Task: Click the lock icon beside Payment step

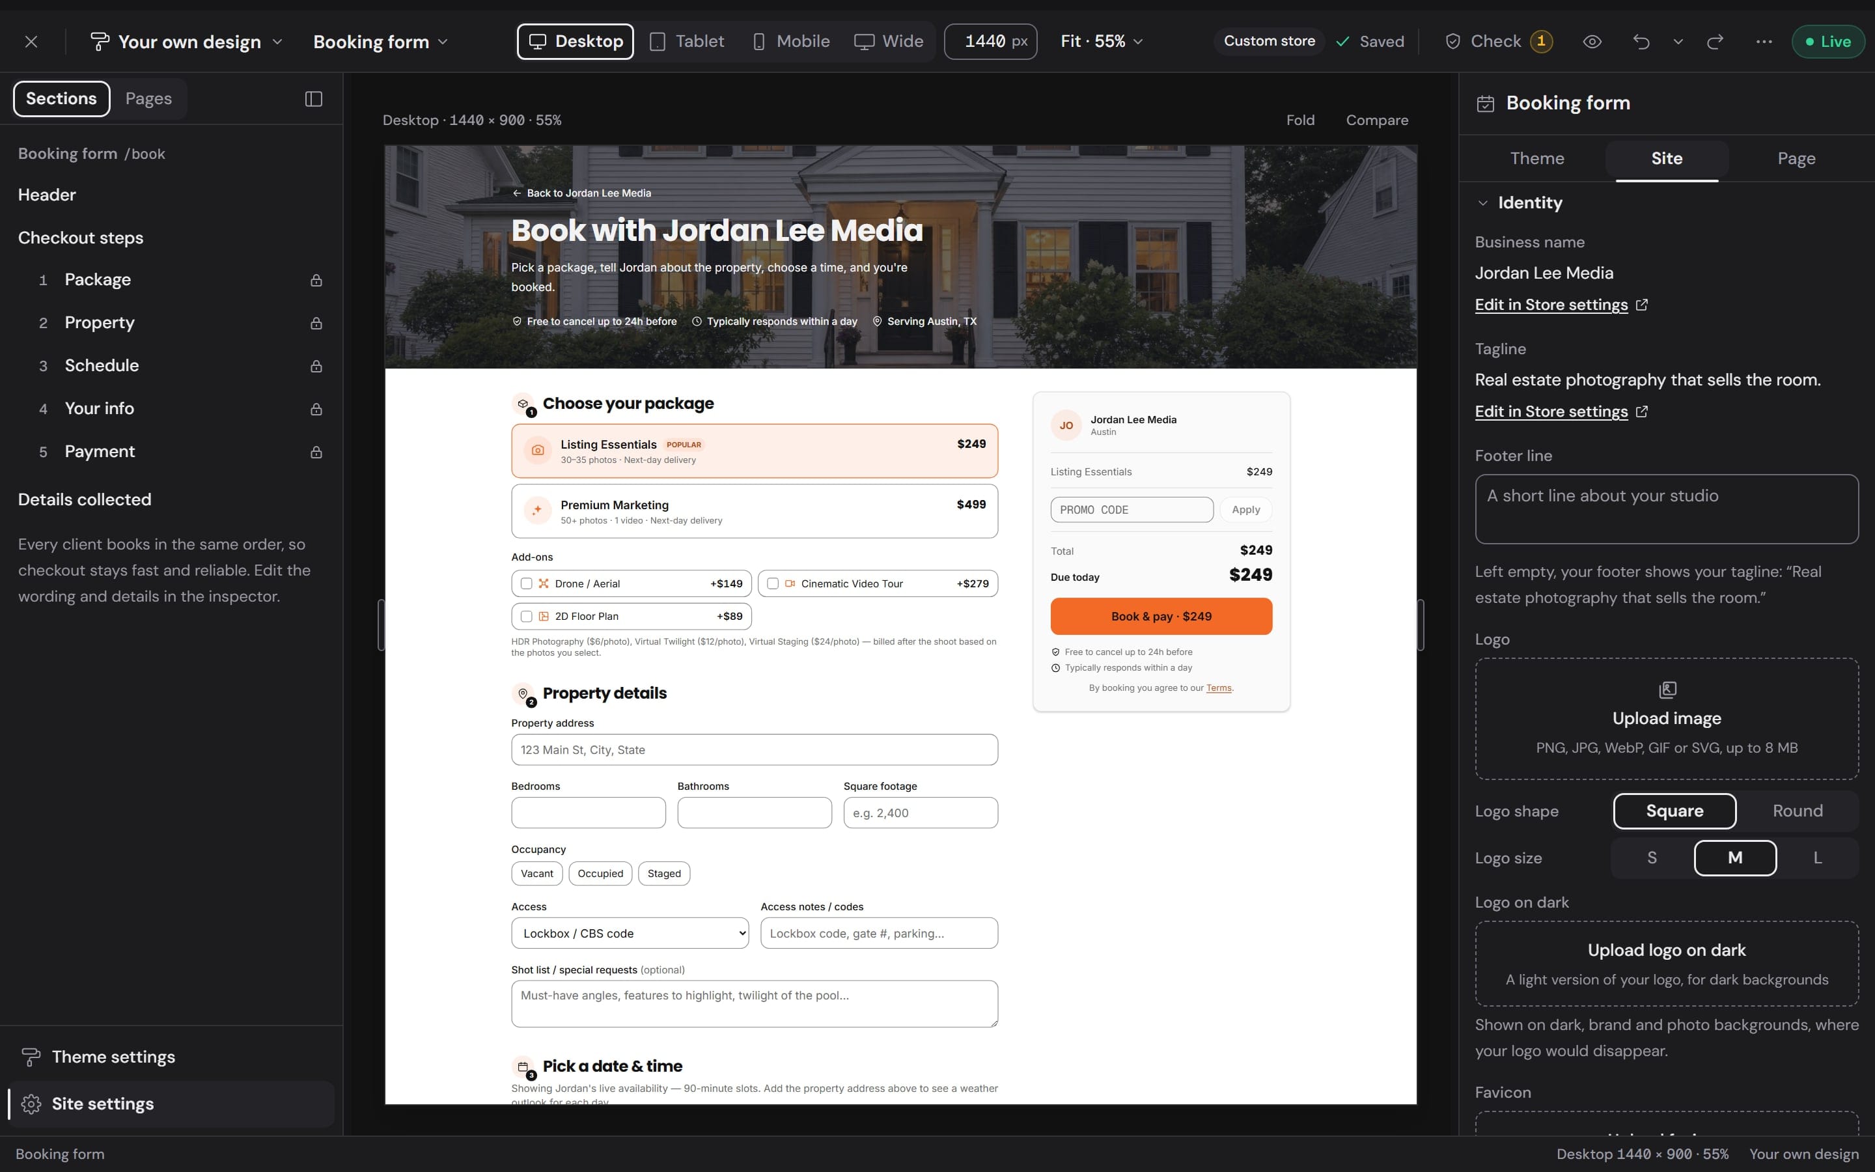Action: 316,452
